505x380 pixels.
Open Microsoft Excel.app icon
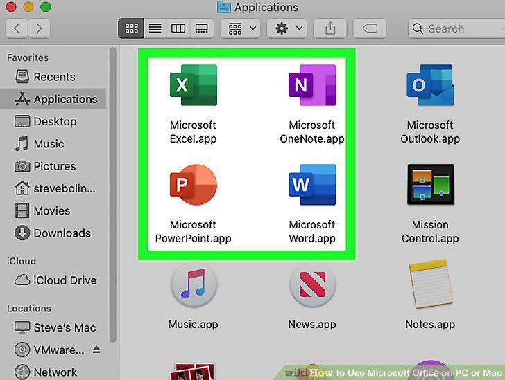point(194,85)
